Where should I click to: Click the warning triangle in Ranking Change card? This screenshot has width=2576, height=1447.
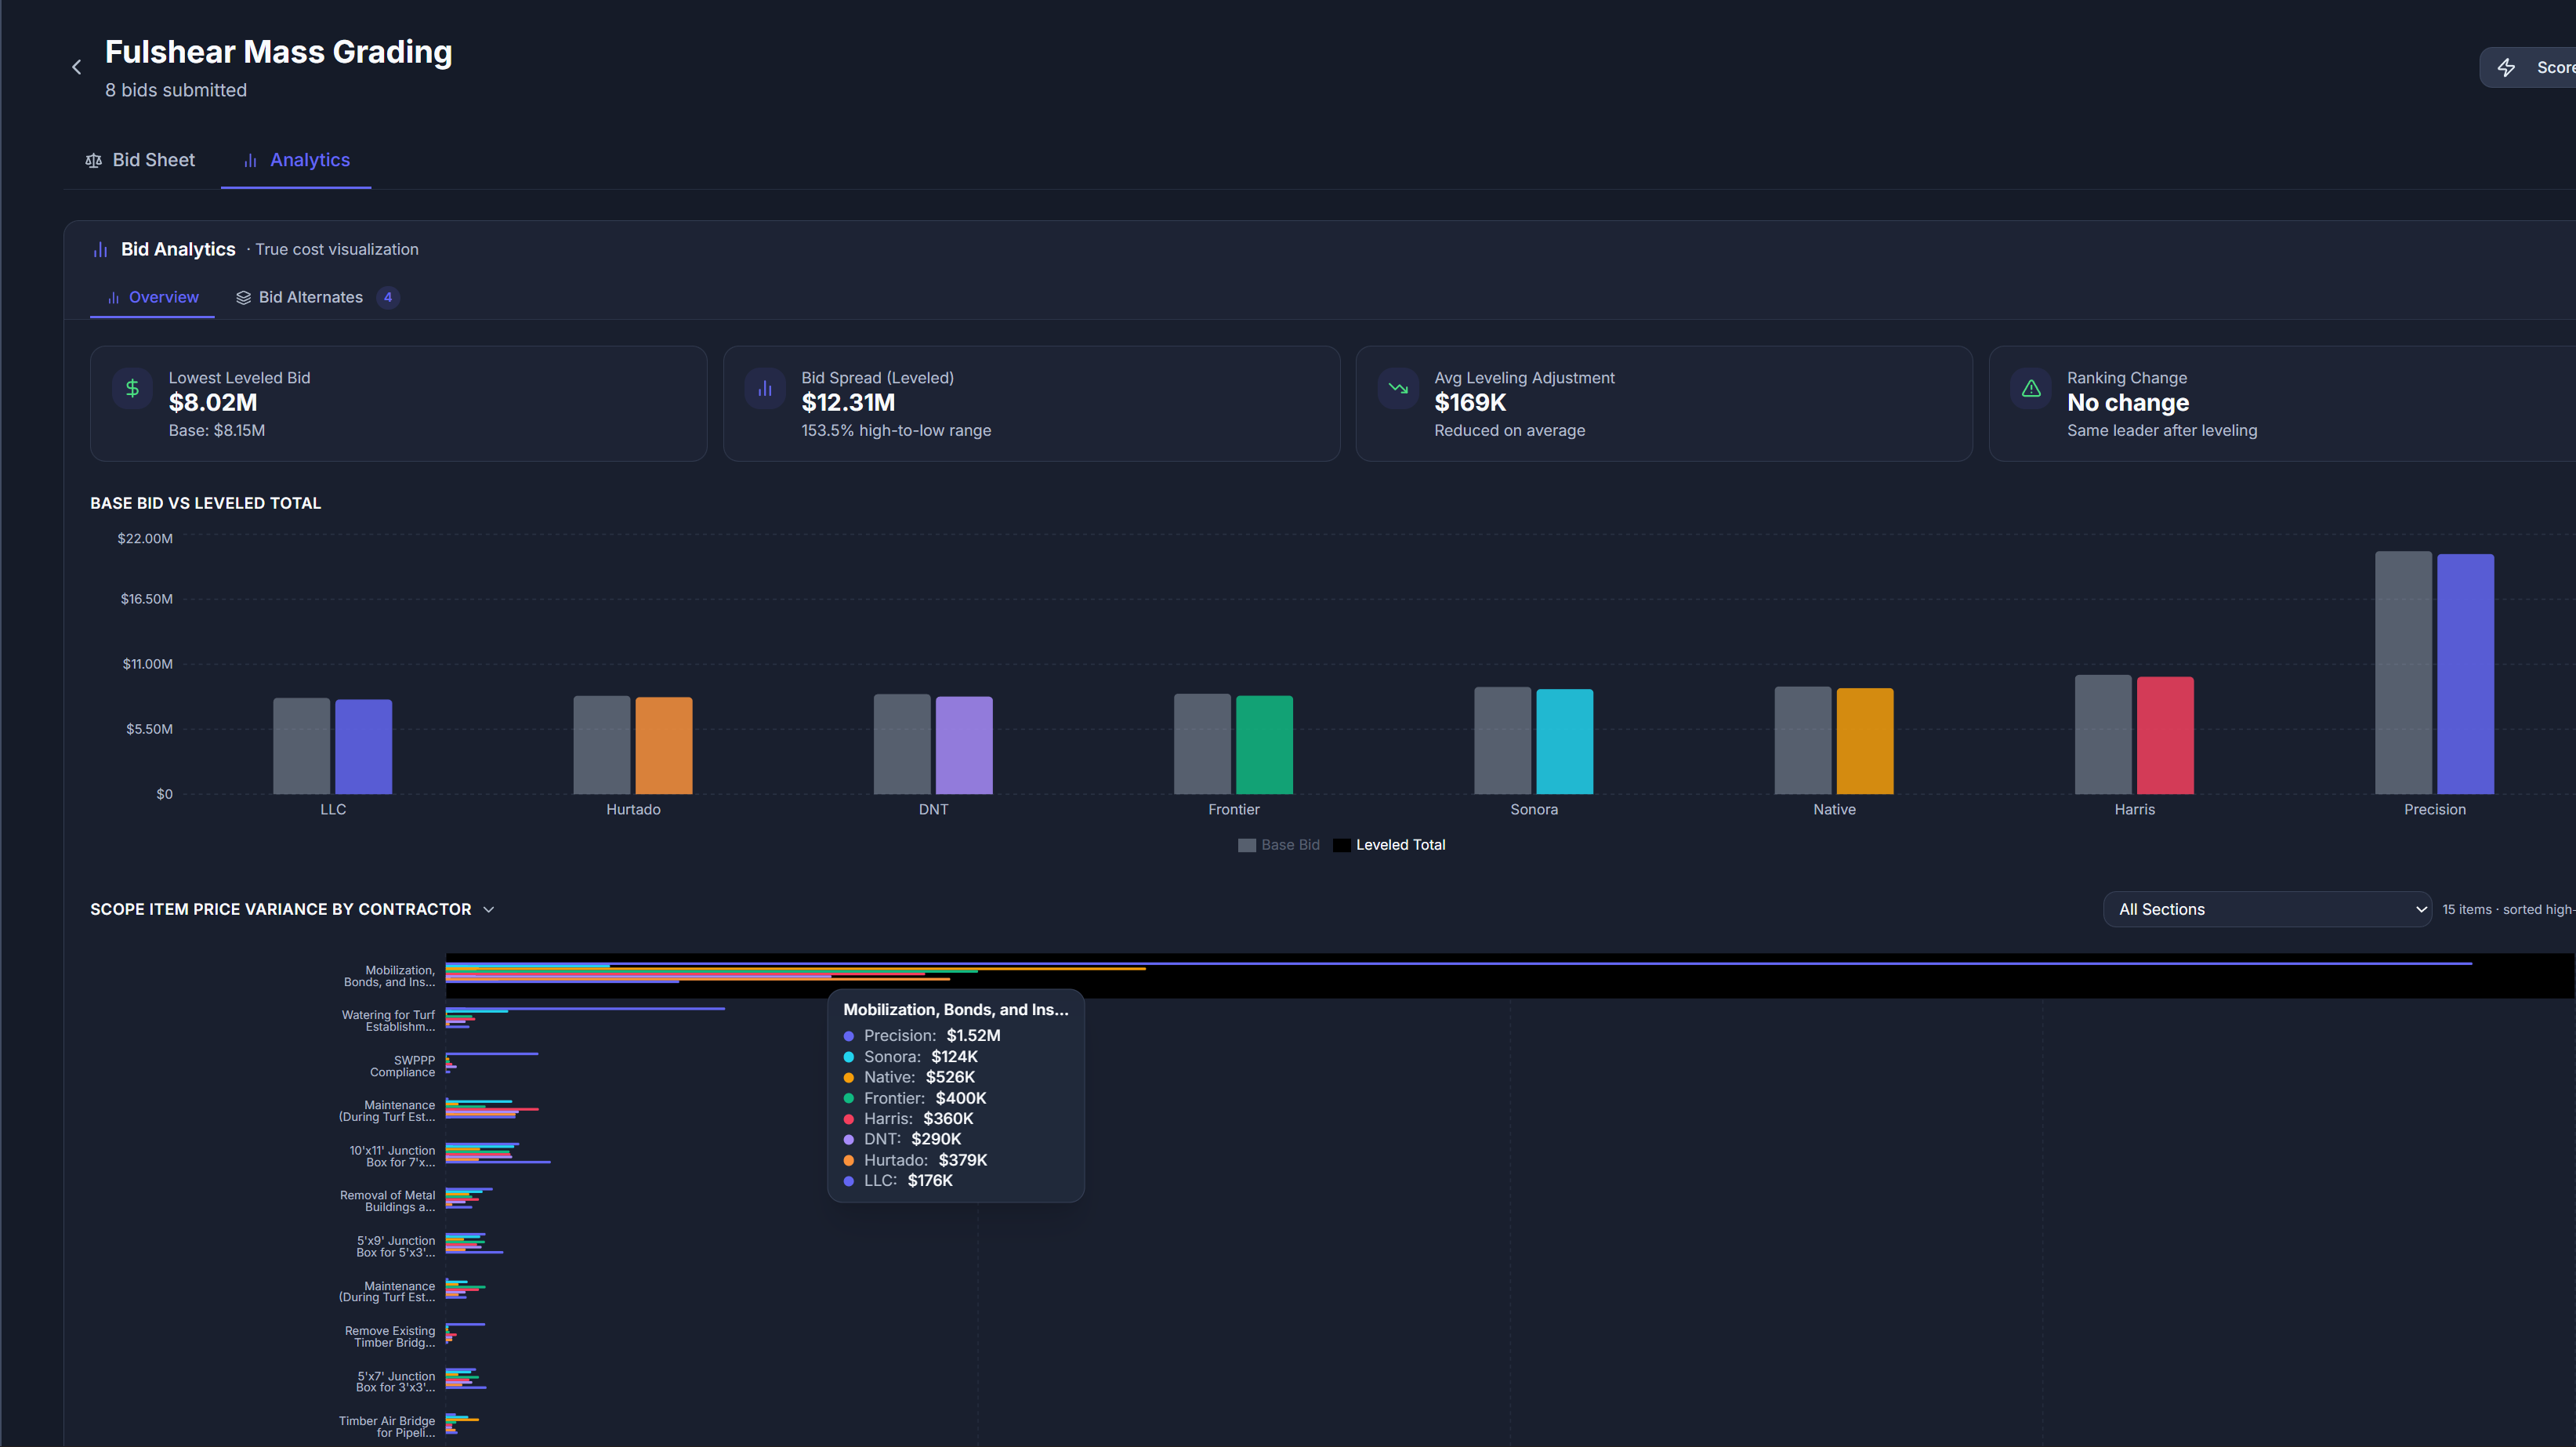pyautogui.click(x=2031, y=388)
